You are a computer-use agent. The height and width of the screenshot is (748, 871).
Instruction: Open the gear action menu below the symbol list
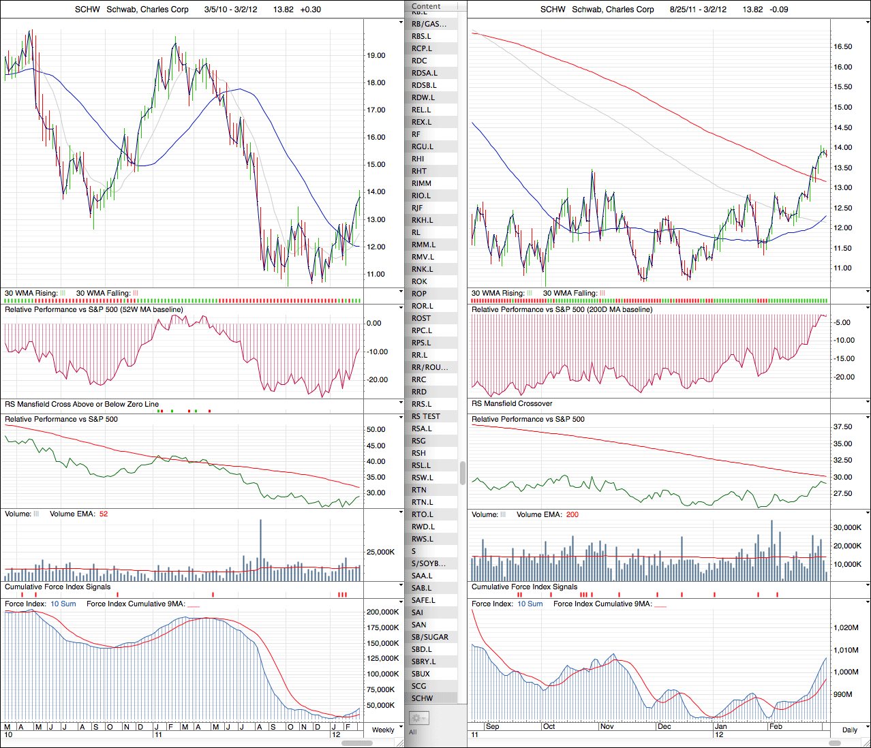pyautogui.click(x=418, y=718)
